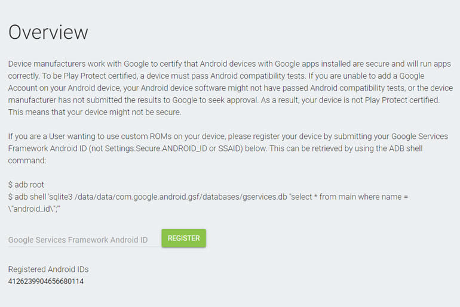Click the "$ adb root" command line
Screen dimensions: 460x307
pyautogui.click(x=27, y=185)
